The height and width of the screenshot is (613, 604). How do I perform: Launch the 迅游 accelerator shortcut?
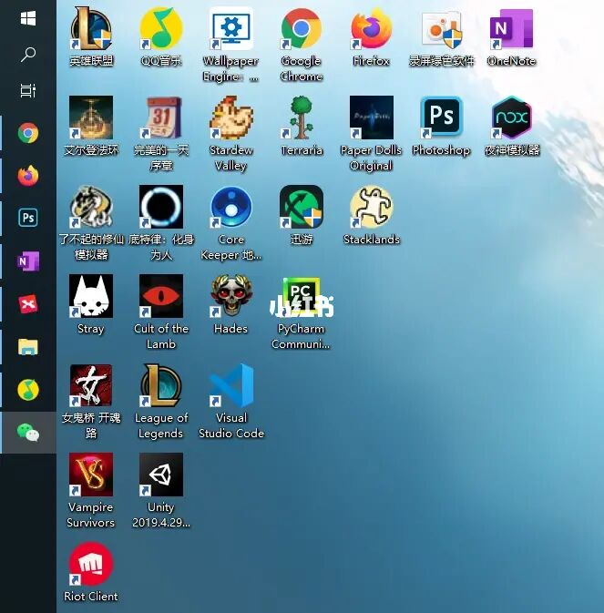(x=301, y=207)
